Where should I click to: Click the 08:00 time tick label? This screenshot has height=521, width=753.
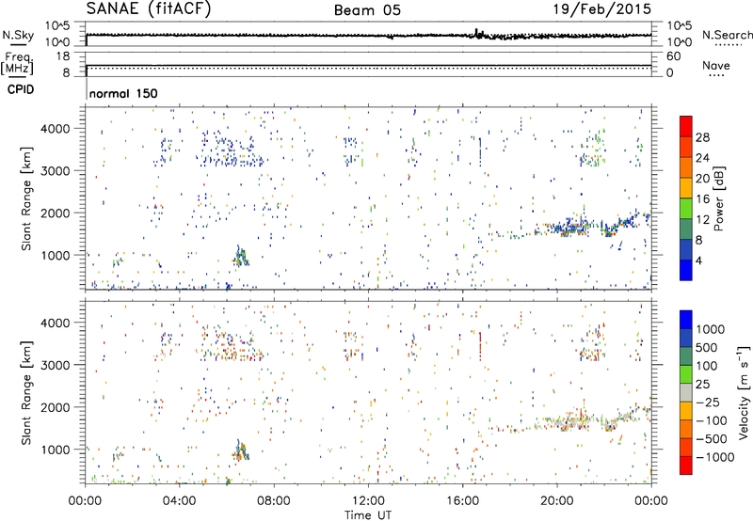[x=274, y=501]
